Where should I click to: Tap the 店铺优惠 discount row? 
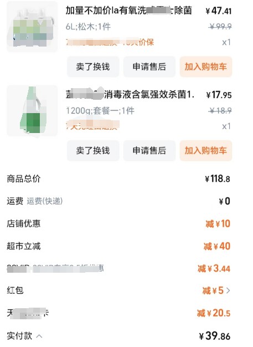point(118,223)
